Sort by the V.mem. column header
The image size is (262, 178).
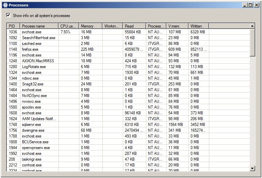(x=177, y=26)
